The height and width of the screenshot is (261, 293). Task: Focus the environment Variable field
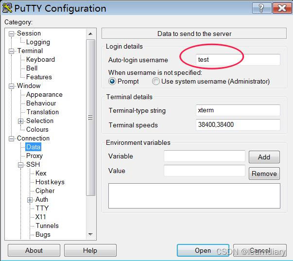click(205, 156)
